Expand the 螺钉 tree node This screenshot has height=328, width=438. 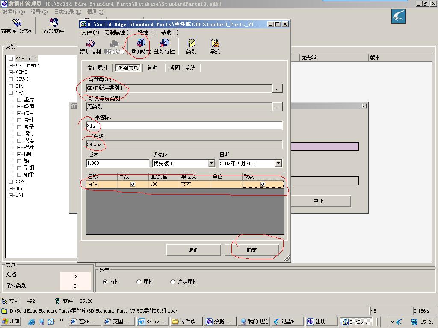click(19, 134)
